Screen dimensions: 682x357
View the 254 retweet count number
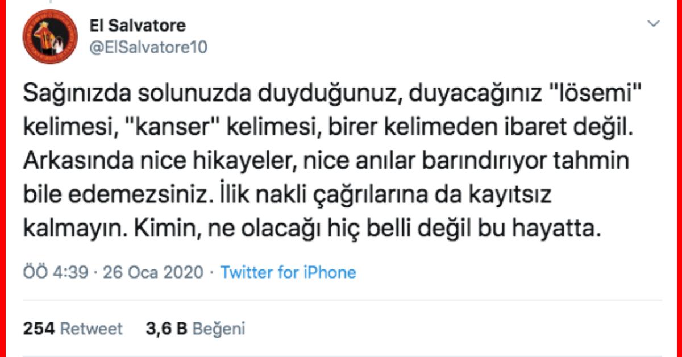tap(39, 328)
